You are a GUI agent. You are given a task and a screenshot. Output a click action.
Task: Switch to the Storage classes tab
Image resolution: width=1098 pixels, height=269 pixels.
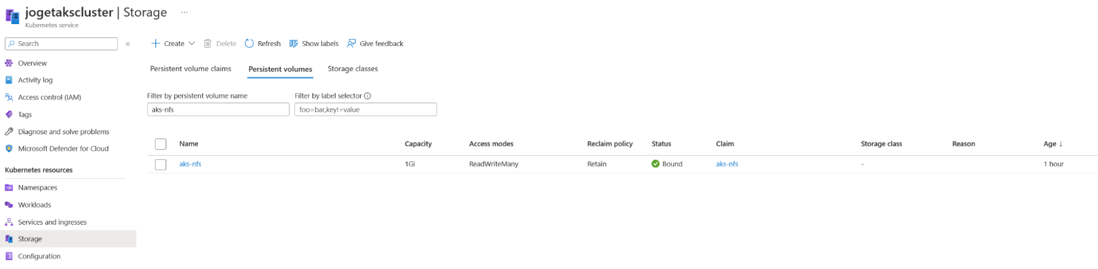click(x=353, y=68)
